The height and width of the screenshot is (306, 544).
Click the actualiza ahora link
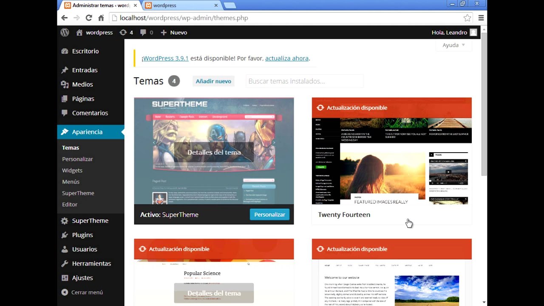[287, 59]
